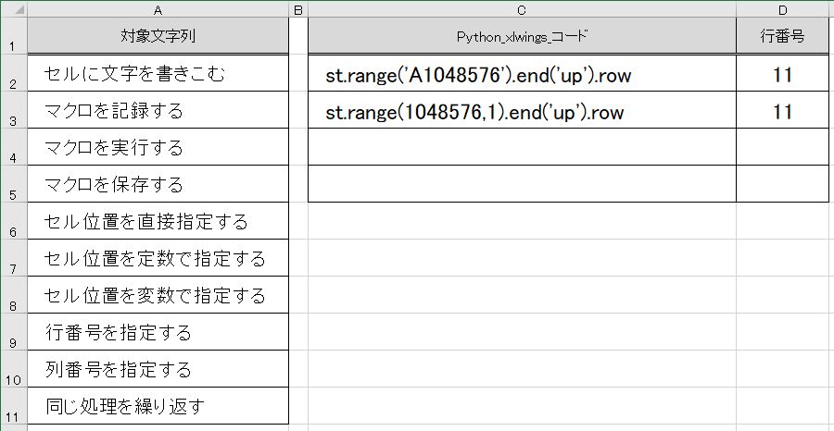
Task: Select column B header
Action: point(298,9)
